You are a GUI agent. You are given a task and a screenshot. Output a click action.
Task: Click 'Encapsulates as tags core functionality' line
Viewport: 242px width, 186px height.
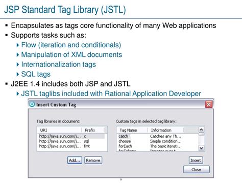click(x=113, y=25)
